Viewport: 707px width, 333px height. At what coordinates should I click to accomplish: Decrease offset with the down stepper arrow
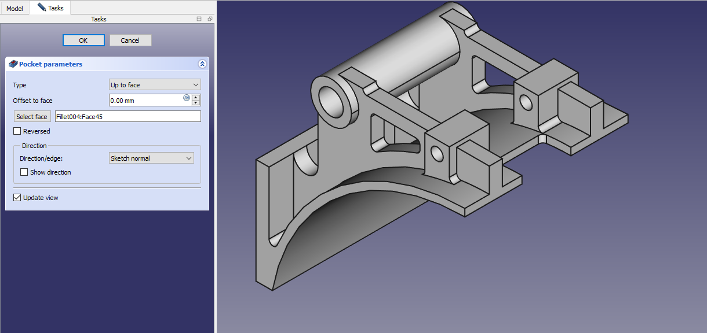pos(196,103)
